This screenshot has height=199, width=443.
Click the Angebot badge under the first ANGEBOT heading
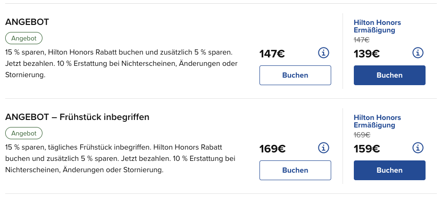24,38
